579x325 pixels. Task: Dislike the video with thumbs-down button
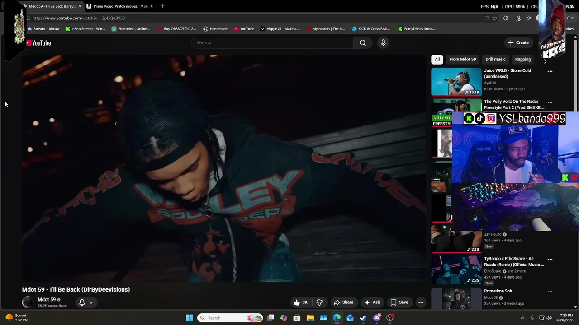point(319,302)
